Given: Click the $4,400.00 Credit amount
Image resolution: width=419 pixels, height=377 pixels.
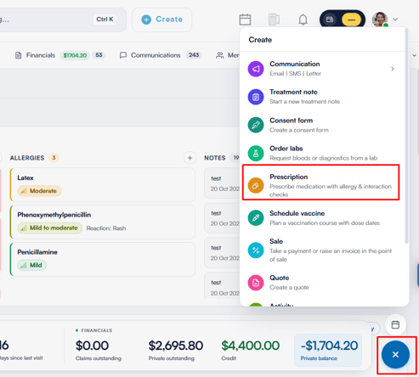Looking at the screenshot, I should (x=250, y=346).
